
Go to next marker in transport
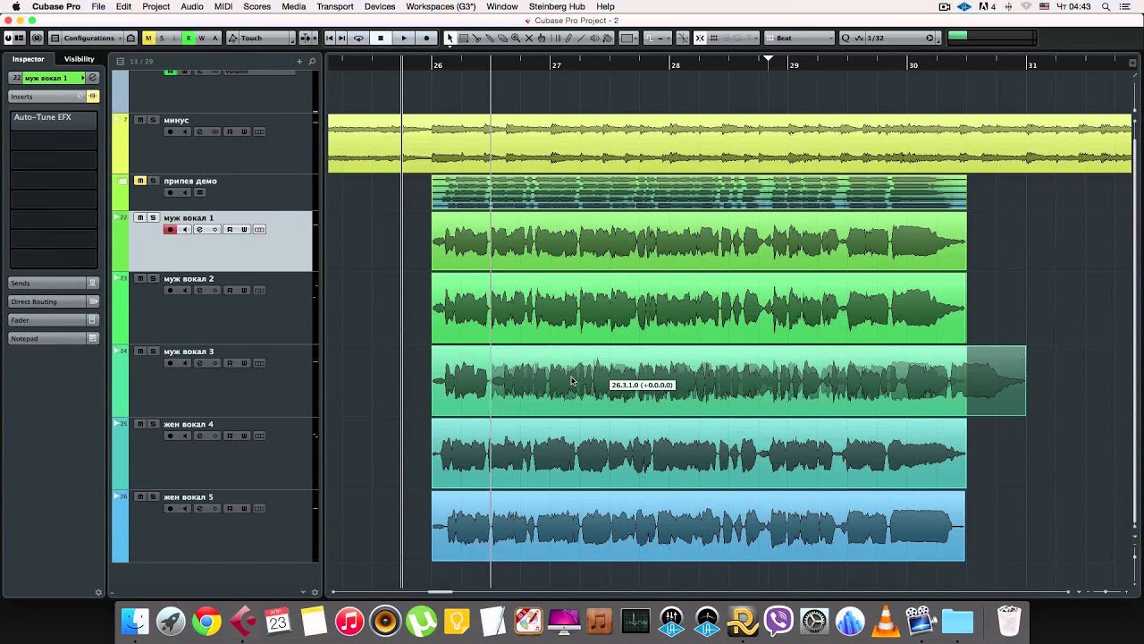click(x=342, y=38)
